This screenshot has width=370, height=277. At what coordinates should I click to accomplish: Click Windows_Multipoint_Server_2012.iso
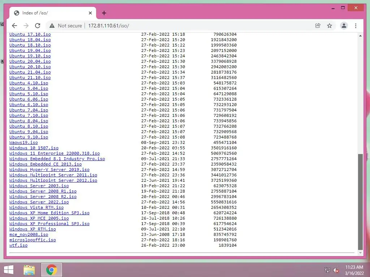click(x=53, y=180)
